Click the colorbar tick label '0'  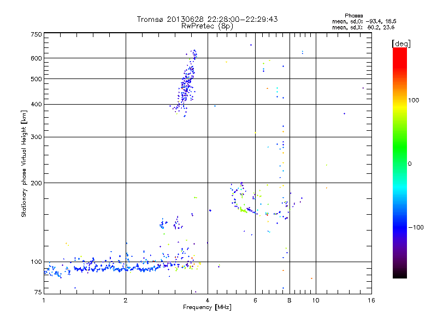410,164
